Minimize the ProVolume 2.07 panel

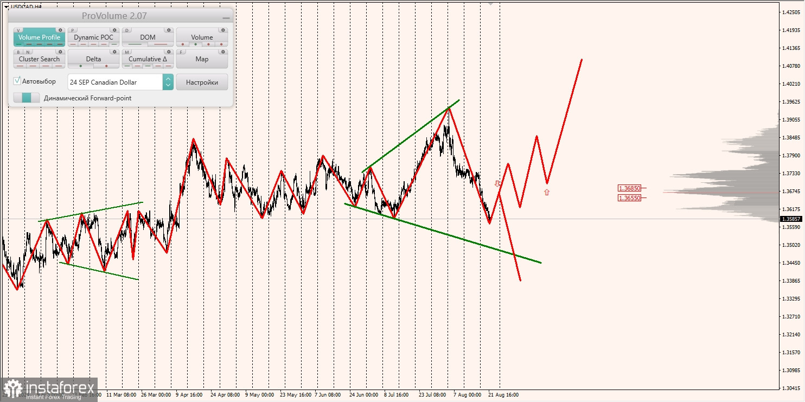point(226,18)
